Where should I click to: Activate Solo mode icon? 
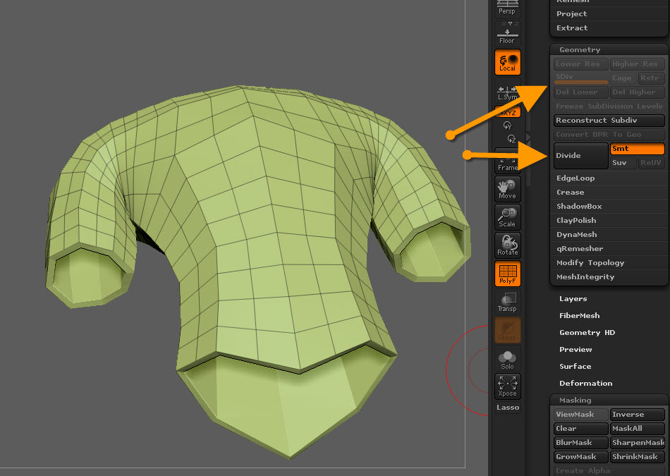pyautogui.click(x=507, y=360)
